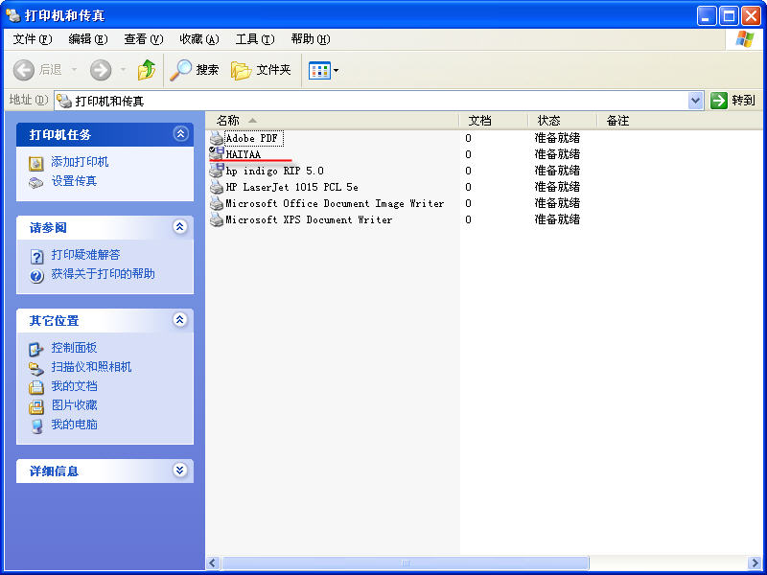Select Microsoft XPS Document Writer icon
Viewport: 767px width, 575px height.
click(x=217, y=219)
